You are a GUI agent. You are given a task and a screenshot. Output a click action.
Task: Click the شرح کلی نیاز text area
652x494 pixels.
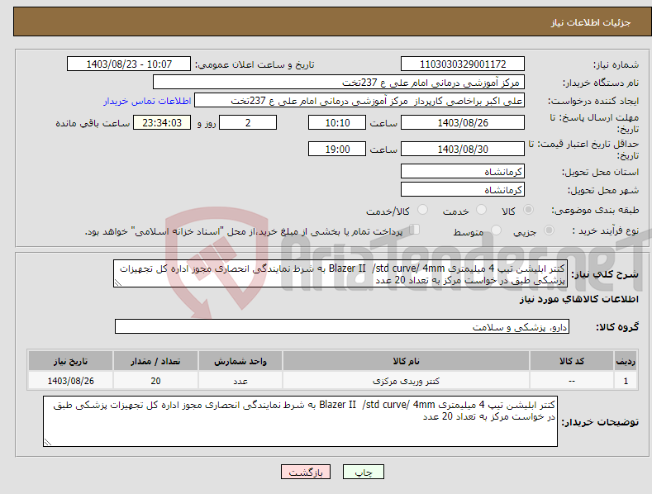coord(340,273)
